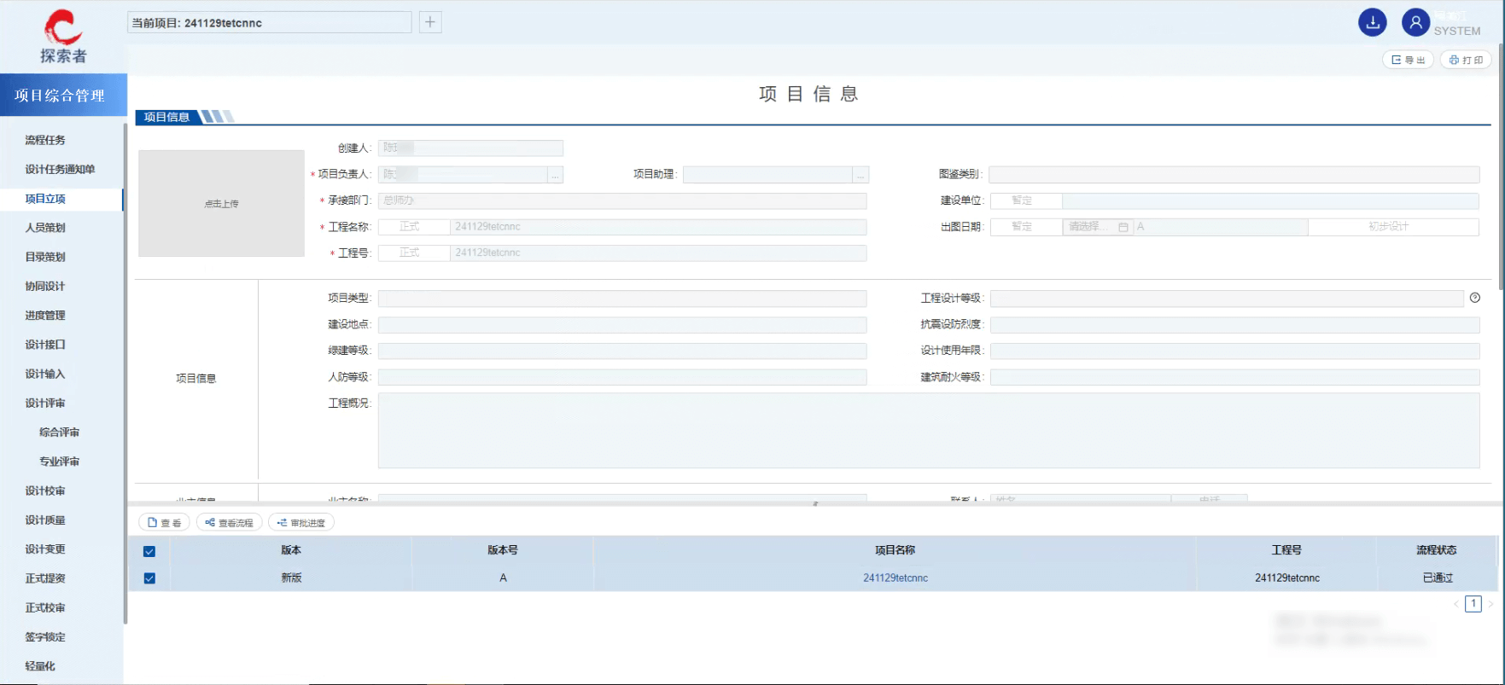Click the 探索者 logo

click(63, 36)
